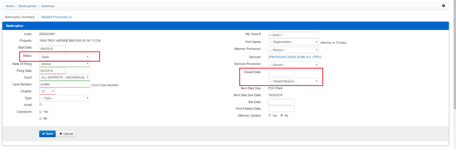This screenshot has height=154, width=456.
Task: Expand the Type dropdown
Action: [65, 98]
